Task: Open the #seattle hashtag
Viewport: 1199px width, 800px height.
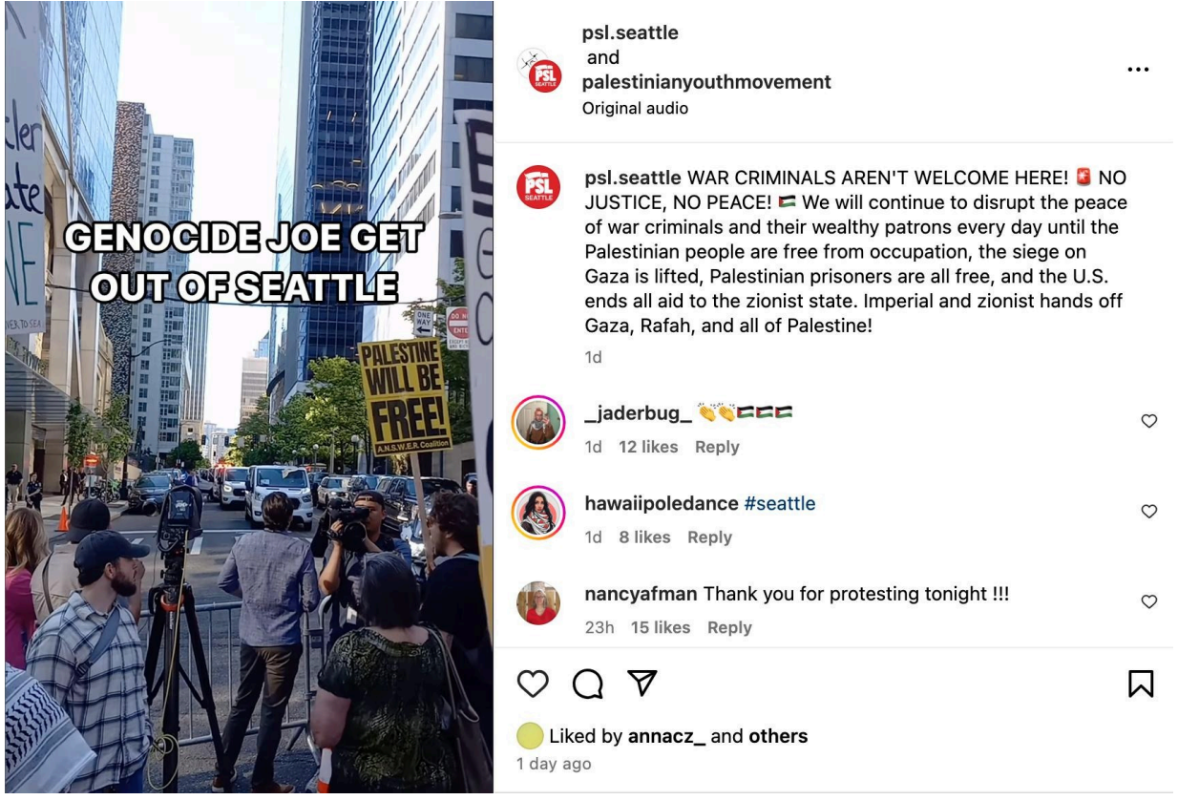Action: 779,503
